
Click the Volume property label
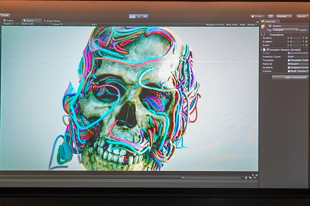pyautogui.click(x=267, y=71)
